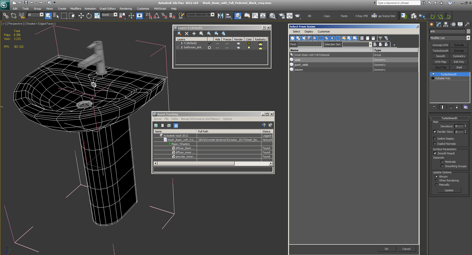The width and height of the screenshot is (472, 255).
Task: Click Create New Layer plus icon
Action: point(194,33)
